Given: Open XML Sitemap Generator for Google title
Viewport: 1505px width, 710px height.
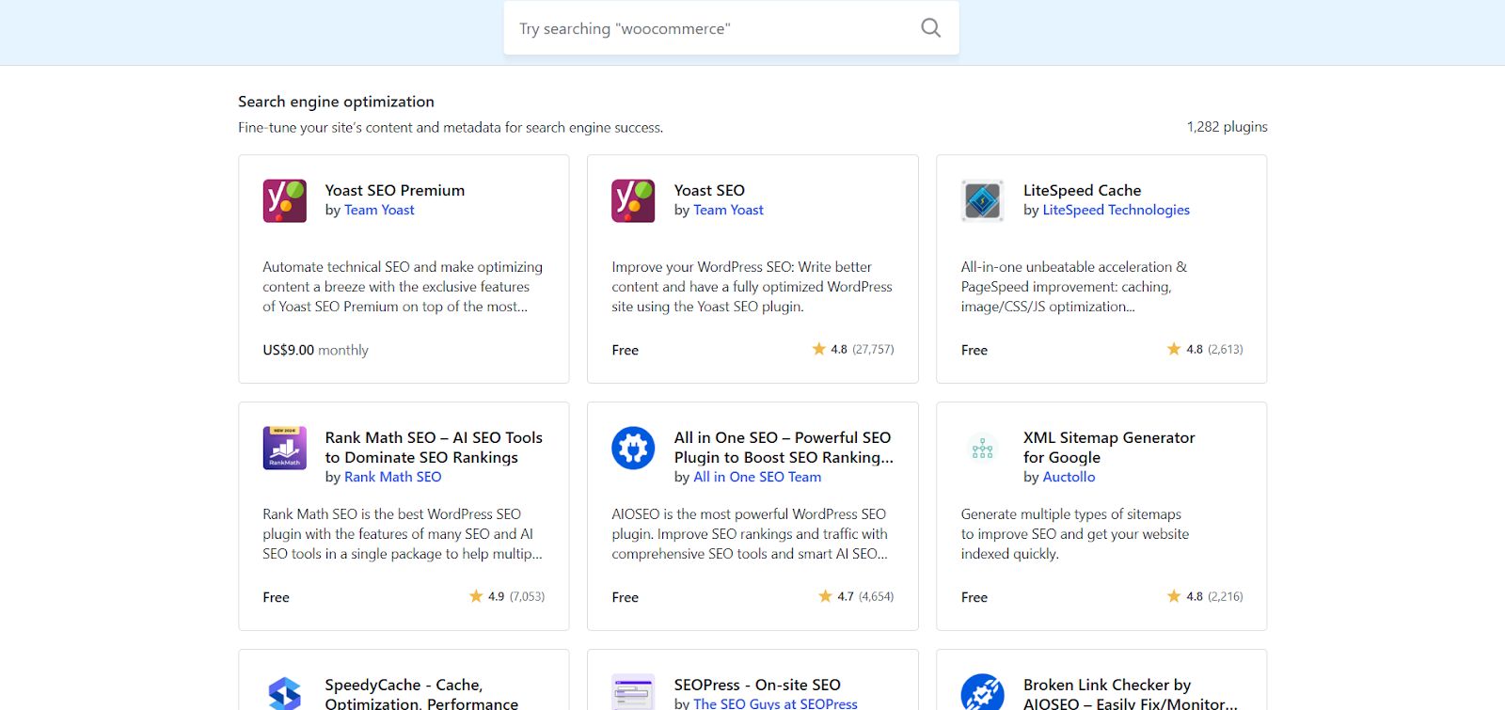Looking at the screenshot, I should (x=1109, y=448).
